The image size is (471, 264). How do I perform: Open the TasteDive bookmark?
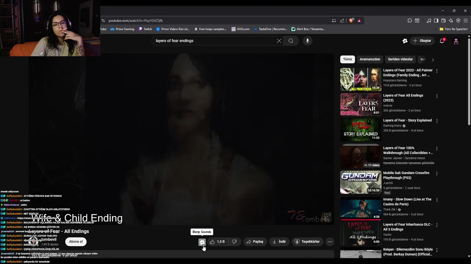(x=270, y=29)
